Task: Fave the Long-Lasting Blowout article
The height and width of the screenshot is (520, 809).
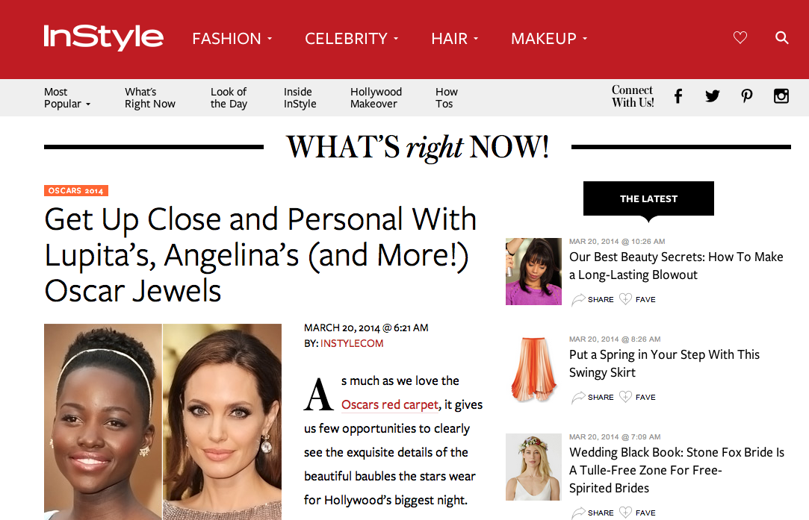Action: pos(637,299)
